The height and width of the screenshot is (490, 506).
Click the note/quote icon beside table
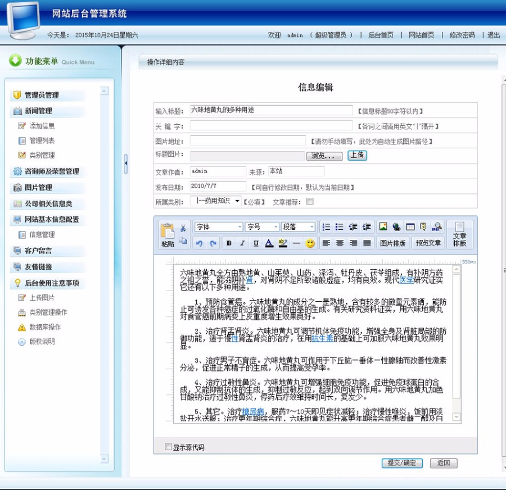tap(423, 227)
